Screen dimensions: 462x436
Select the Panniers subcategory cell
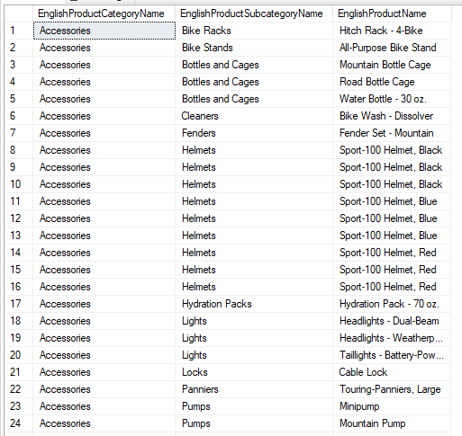254,389
